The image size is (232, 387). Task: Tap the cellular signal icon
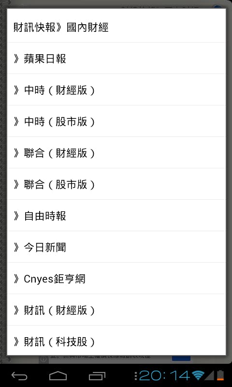coord(209,375)
